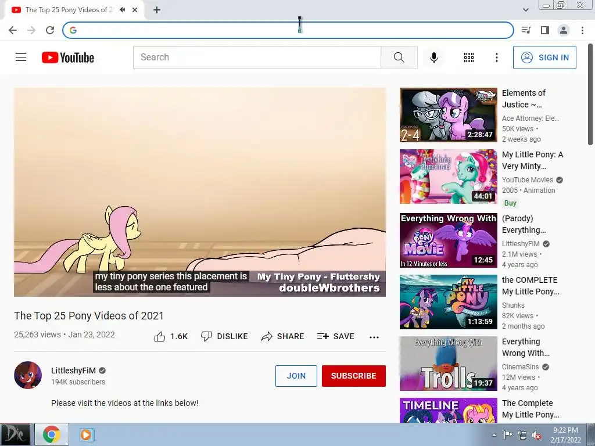Close the Top 25 Pony Videos tab

(x=135, y=10)
